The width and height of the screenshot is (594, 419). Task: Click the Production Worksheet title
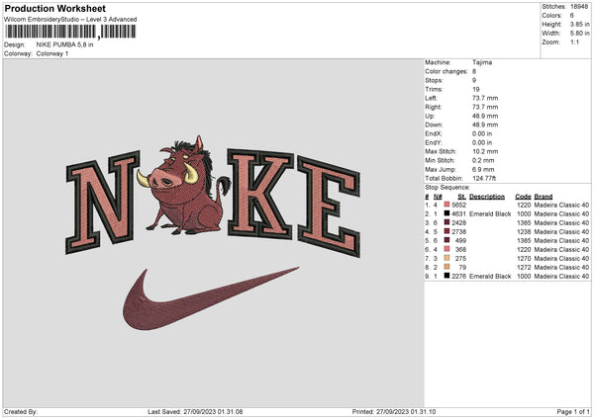(54, 8)
